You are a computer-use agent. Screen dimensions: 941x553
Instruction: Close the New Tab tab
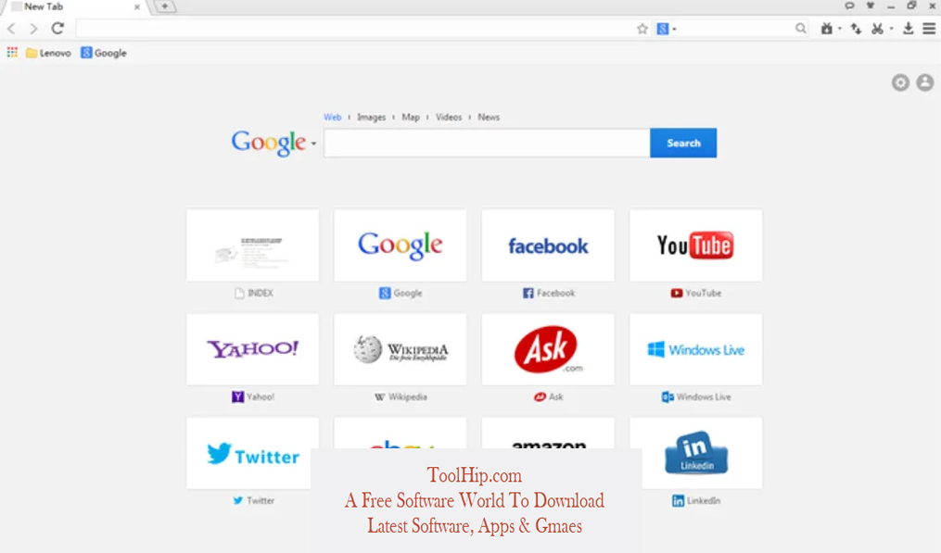(137, 7)
